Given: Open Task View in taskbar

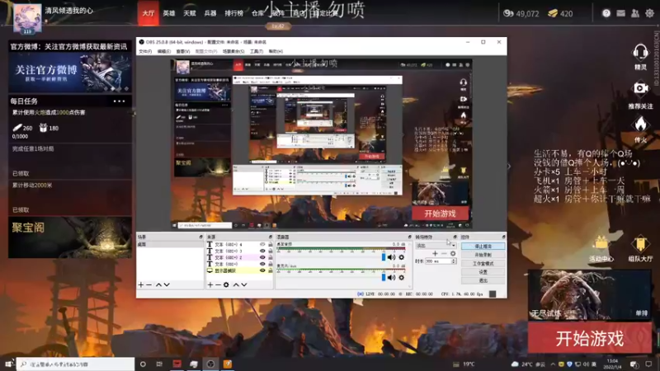Looking at the screenshot, I should [159, 364].
